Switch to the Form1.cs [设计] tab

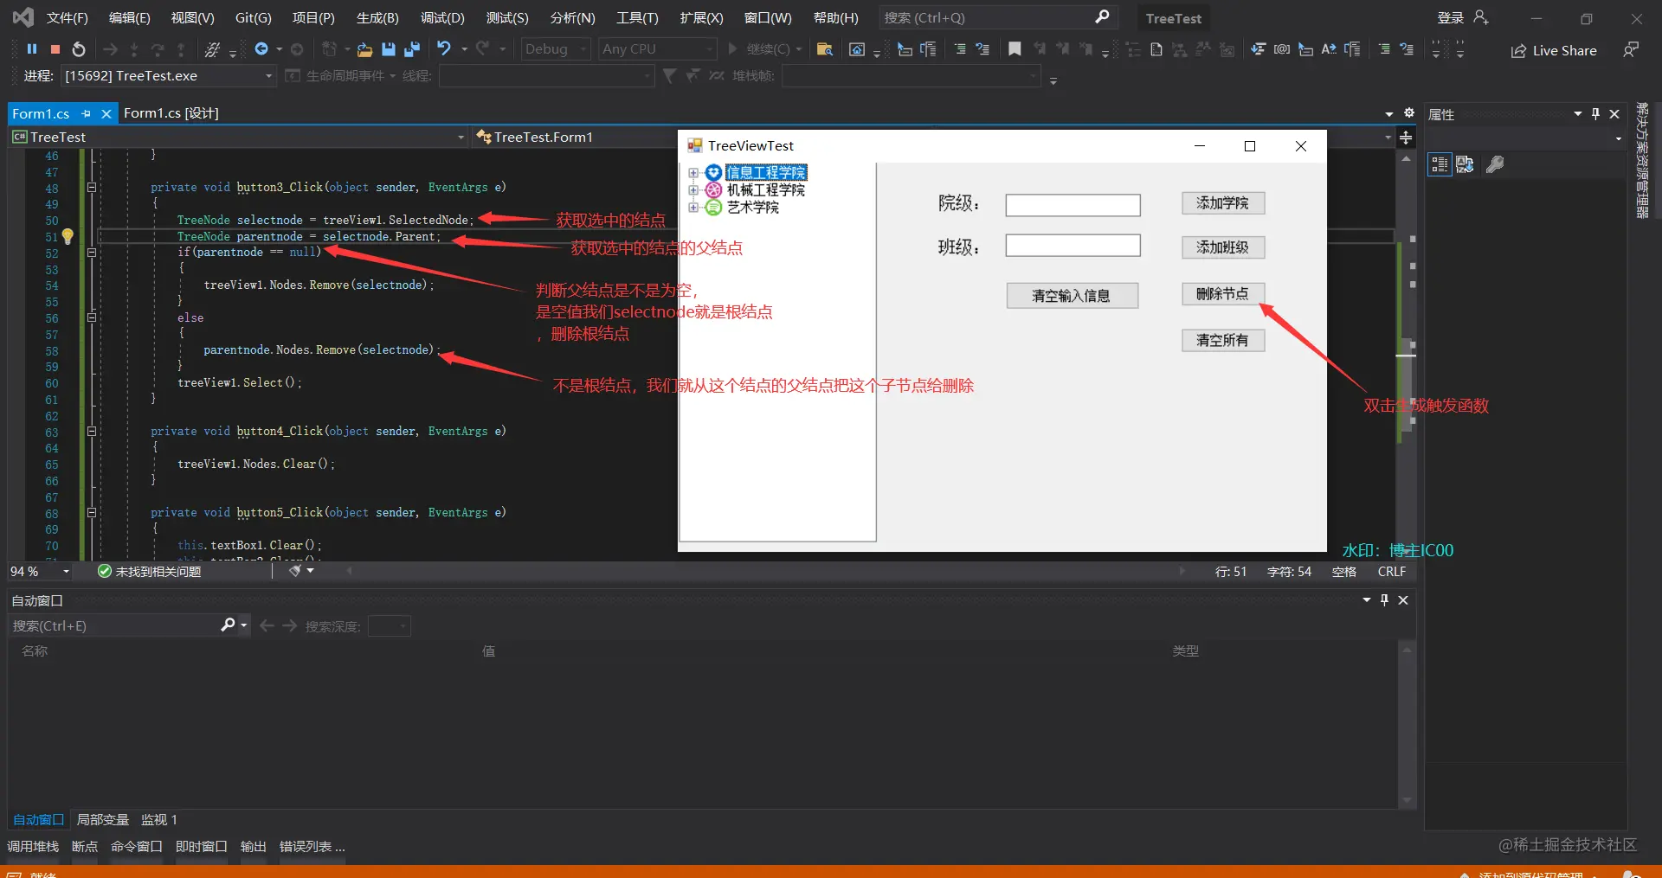pos(171,113)
